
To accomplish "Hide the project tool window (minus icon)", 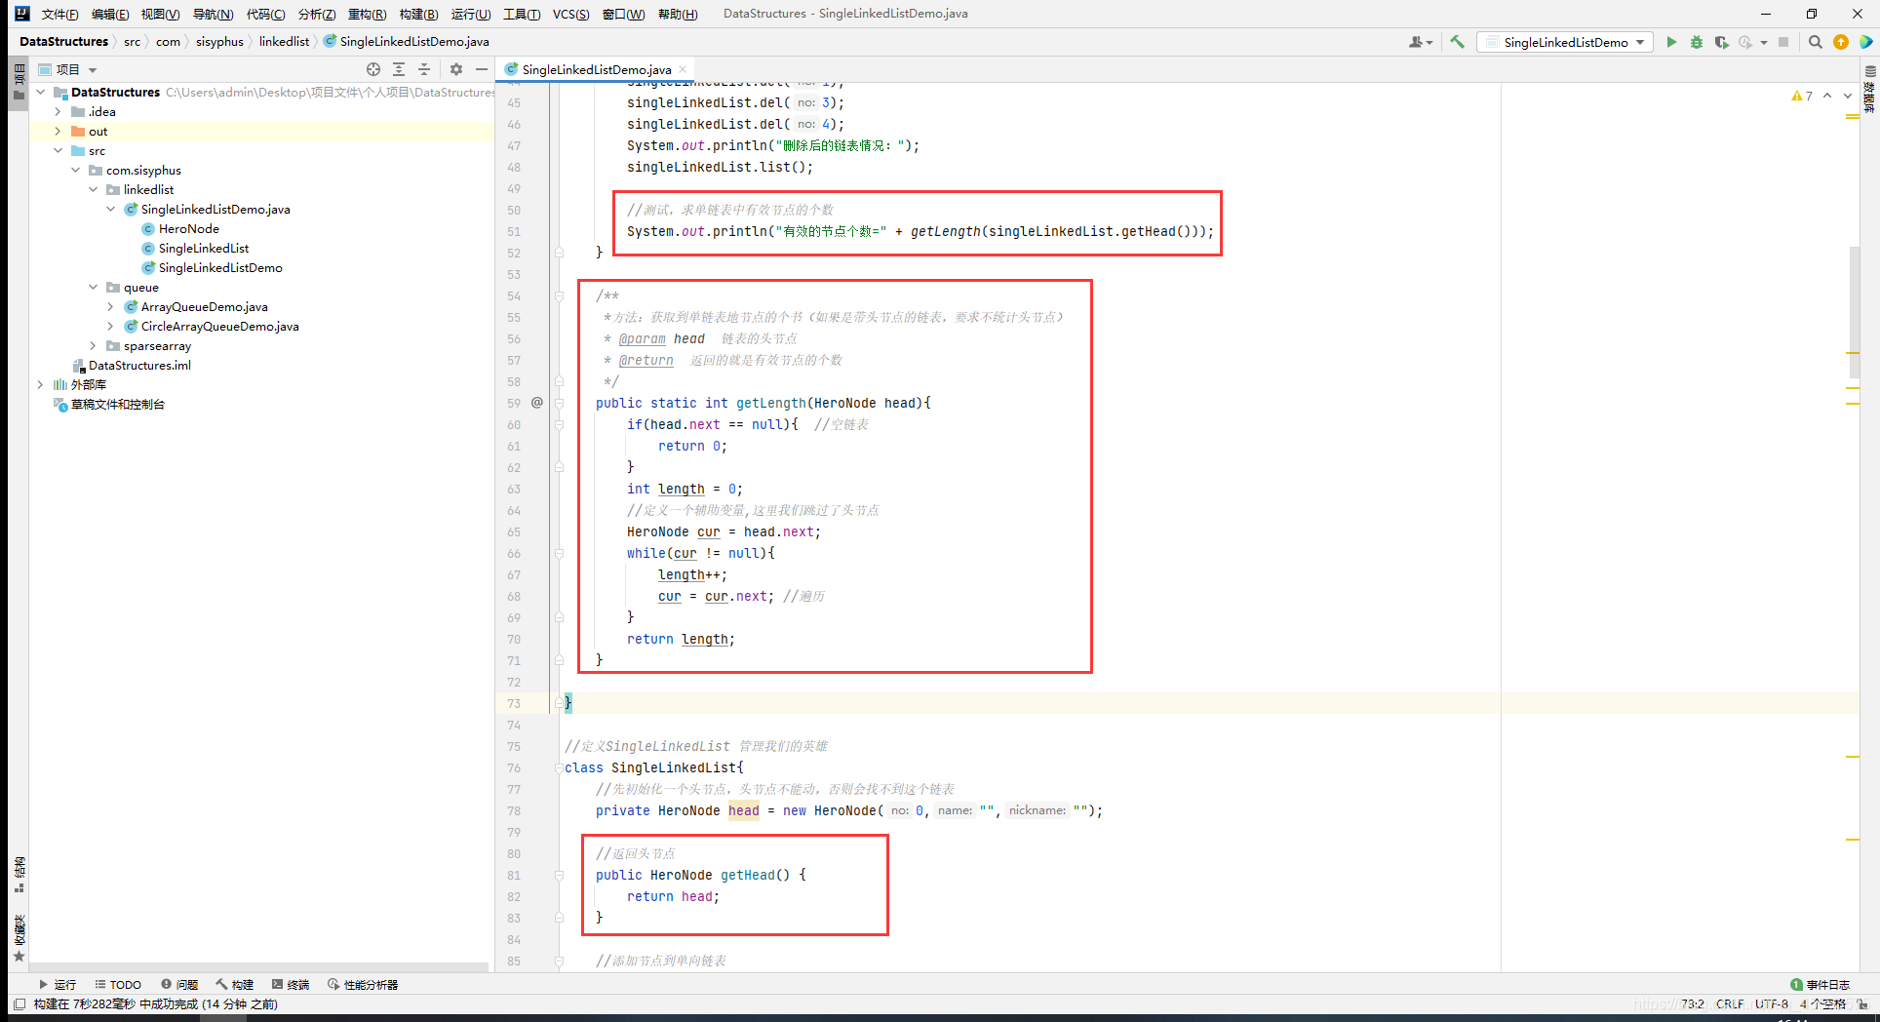I will [x=482, y=69].
